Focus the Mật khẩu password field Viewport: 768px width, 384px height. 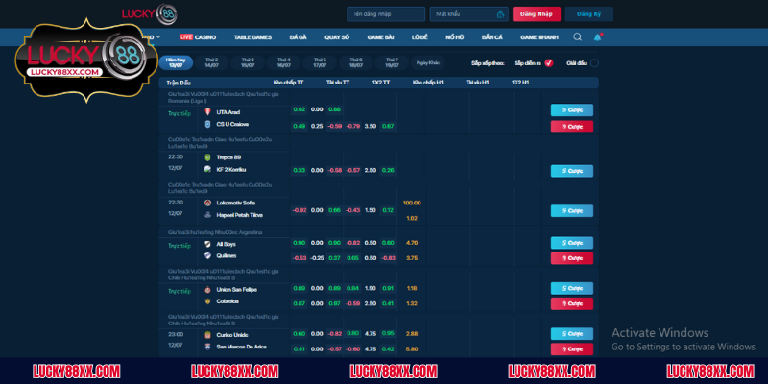468,14
